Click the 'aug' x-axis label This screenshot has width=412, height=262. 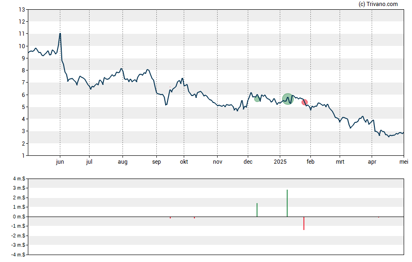click(122, 162)
